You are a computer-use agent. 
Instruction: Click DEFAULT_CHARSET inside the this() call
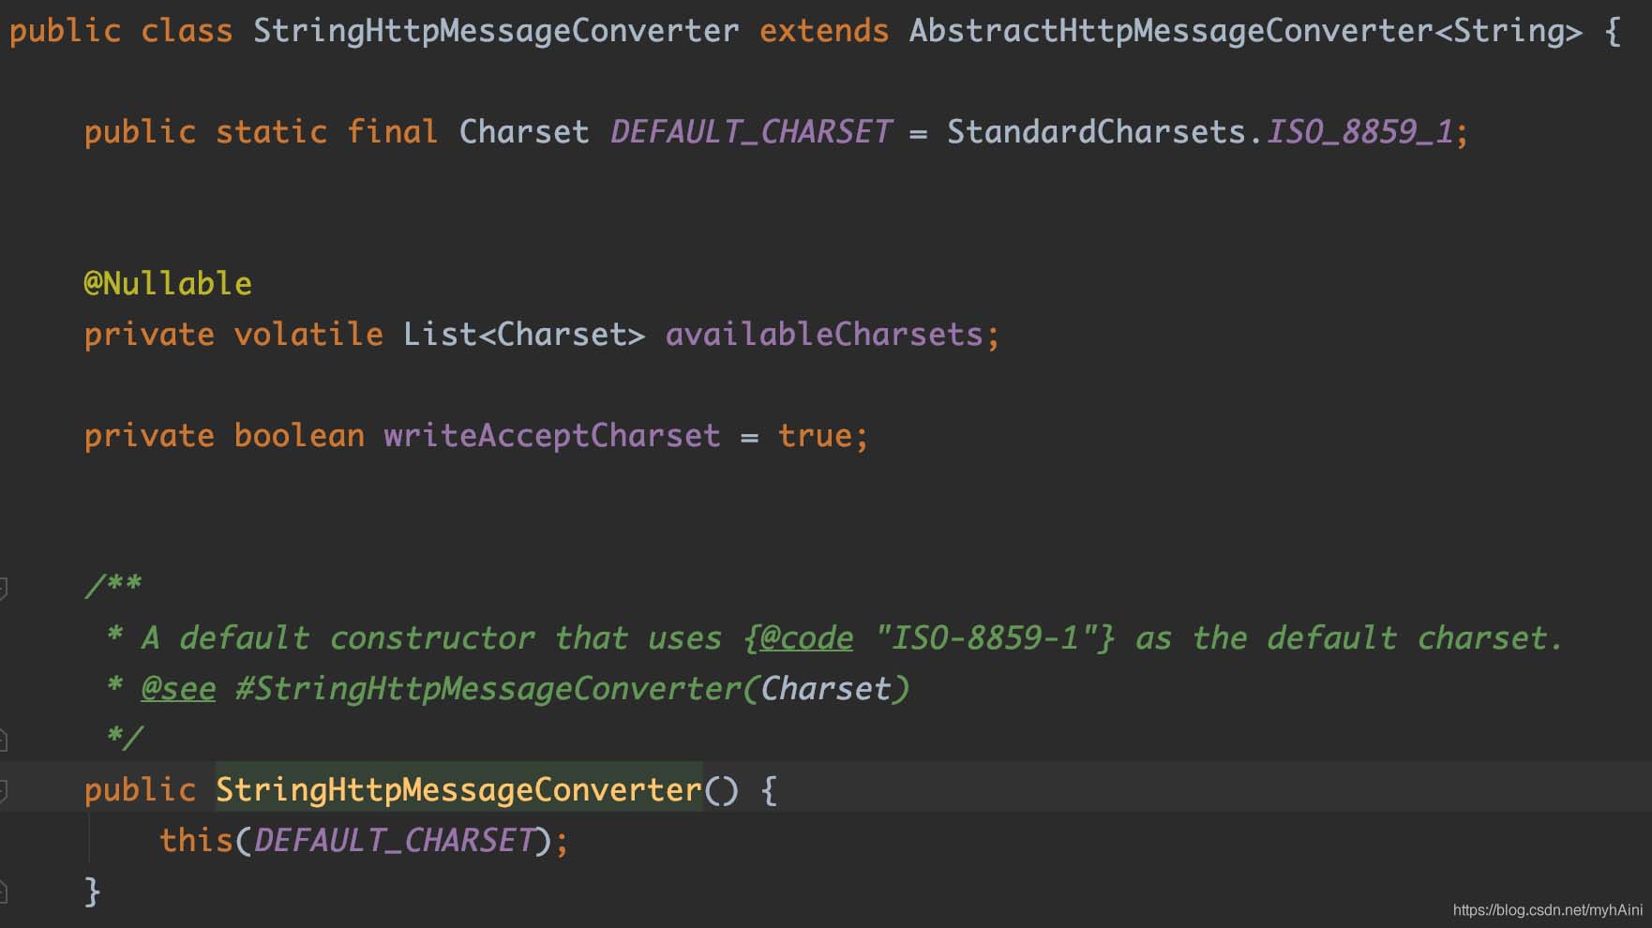click(394, 840)
